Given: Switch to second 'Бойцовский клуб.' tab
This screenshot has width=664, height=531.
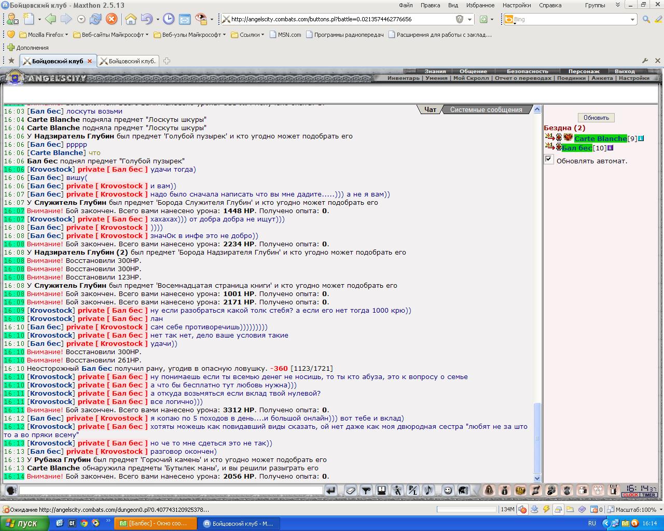Looking at the screenshot, I should click(128, 61).
